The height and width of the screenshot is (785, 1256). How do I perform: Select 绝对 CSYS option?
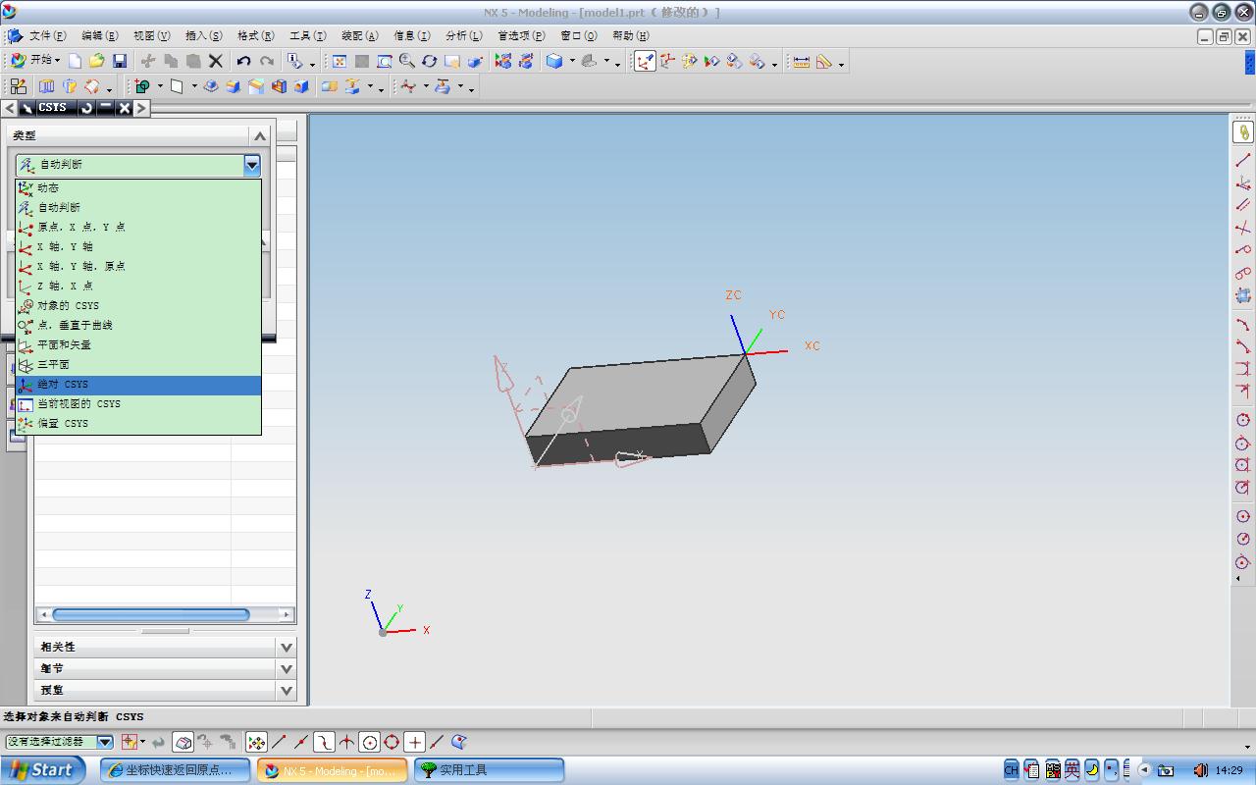point(138,384)
